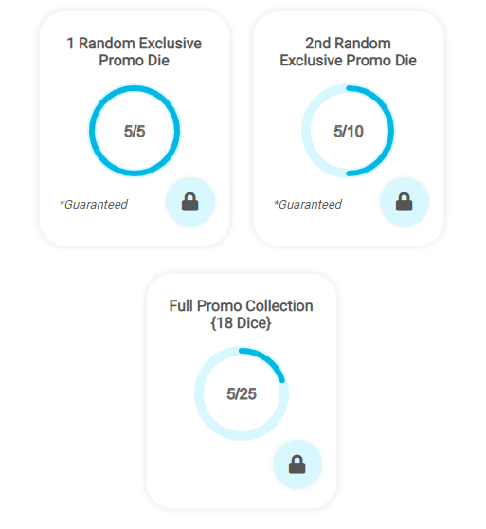
Task: Click lock icon on 1 Random Exclusive card
Action: point(190,202)
